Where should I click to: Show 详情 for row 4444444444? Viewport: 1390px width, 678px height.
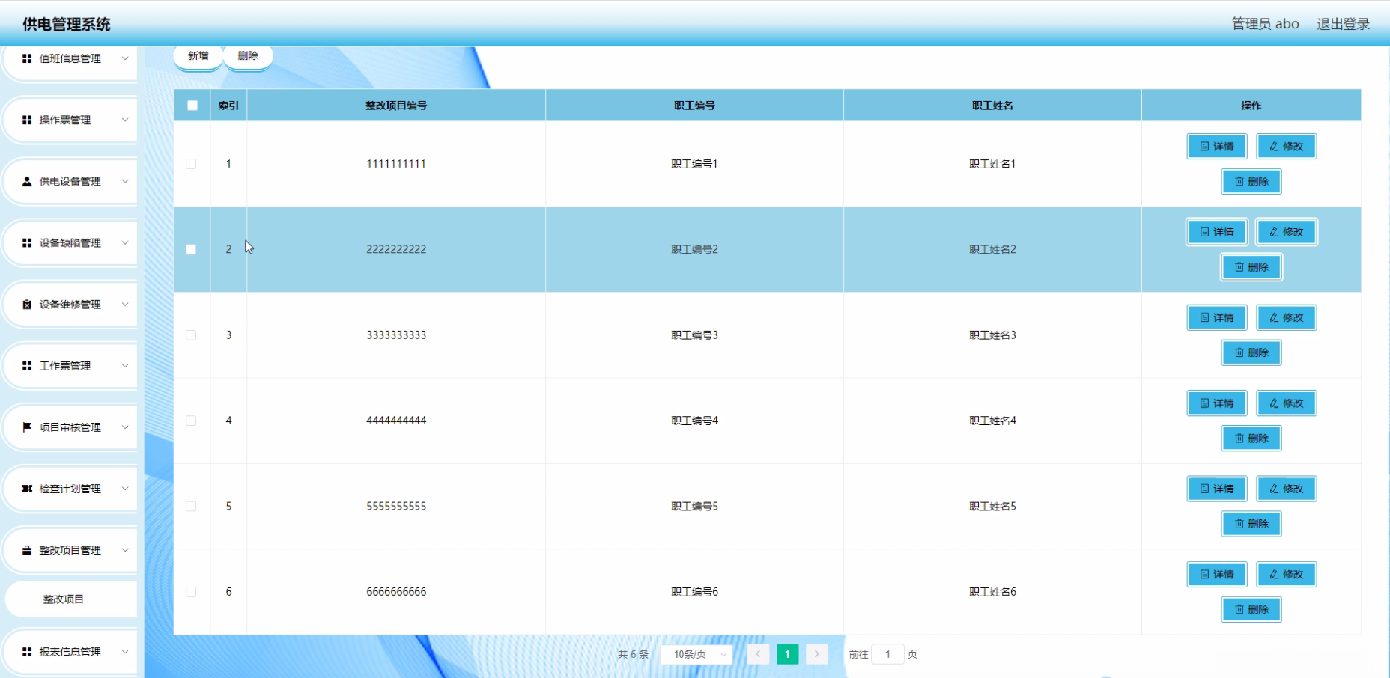coord(1217,403)
